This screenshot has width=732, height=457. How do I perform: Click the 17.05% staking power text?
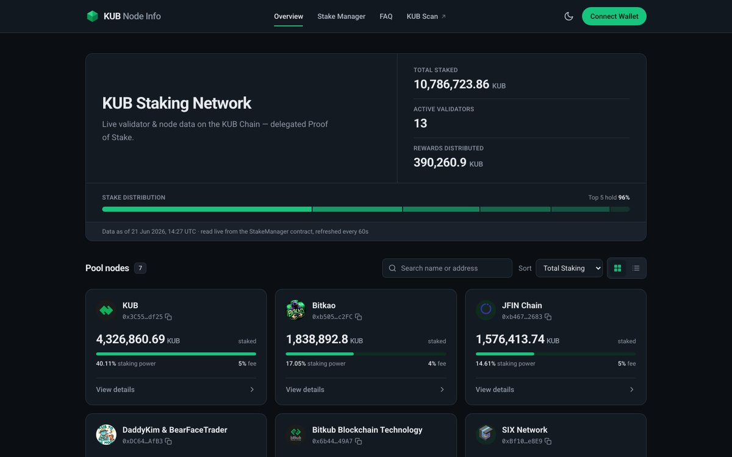315,364
